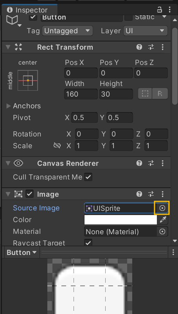Image resolution: width=178 pixels, height=314 pixels.
Task: Open Image component three-dot menu
Action: point(163,194)
